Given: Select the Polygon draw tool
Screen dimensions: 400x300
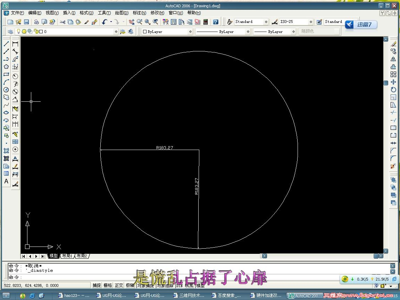Looking at the screenshot, I should point(6,67).
